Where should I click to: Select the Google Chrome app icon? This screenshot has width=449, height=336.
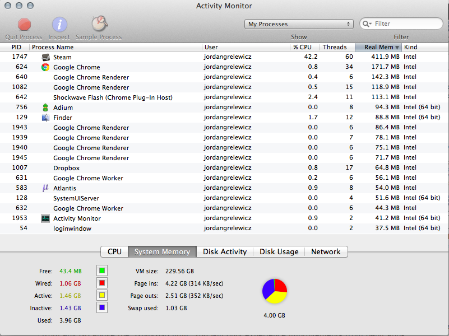pyautogui.click(x=45, y=67)
